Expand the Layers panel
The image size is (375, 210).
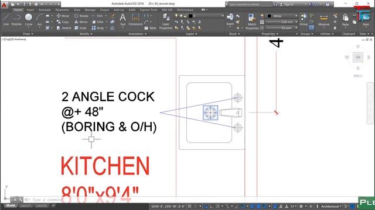[192, 34]
